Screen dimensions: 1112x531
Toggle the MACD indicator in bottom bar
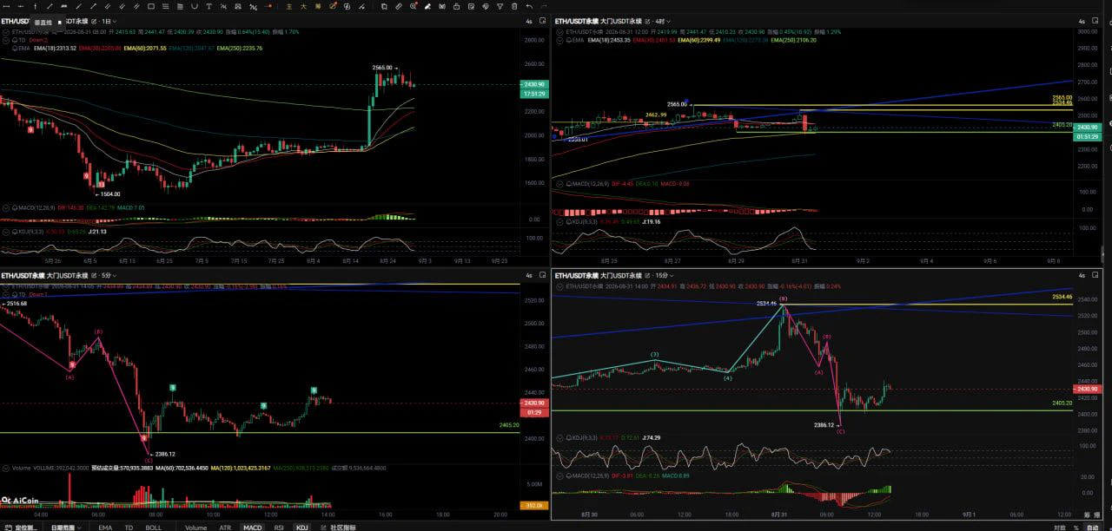pyautogui.click(x=252, y=527)
